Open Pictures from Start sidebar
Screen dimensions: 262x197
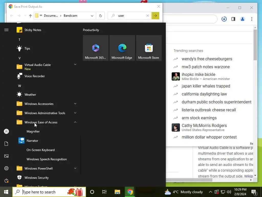[6, 156]
